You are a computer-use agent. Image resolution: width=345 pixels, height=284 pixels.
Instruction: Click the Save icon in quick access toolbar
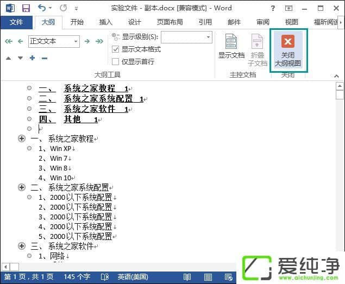[26, 8]
